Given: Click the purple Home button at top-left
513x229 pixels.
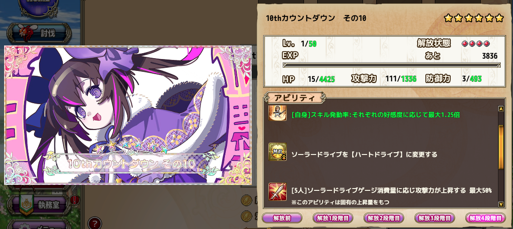Looking at the screenshot, I should pyautogui.click(x=39, y=6).
